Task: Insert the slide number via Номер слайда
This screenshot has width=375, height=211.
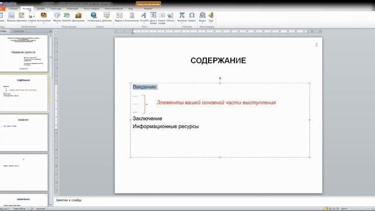Action: 162,18
